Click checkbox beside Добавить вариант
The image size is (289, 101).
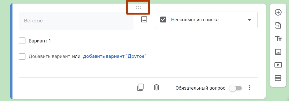(22, 57)
